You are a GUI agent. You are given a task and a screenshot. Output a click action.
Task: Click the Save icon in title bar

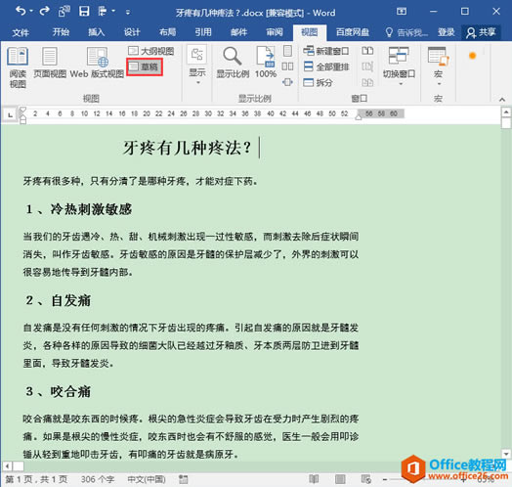(84, 12)
